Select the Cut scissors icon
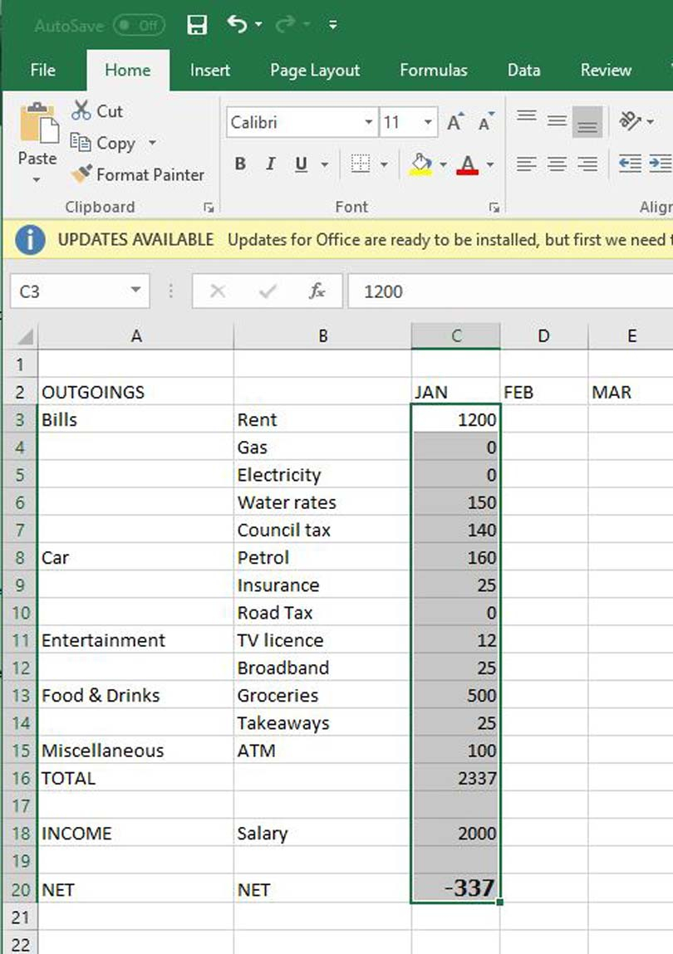 [x=82, y=110]
